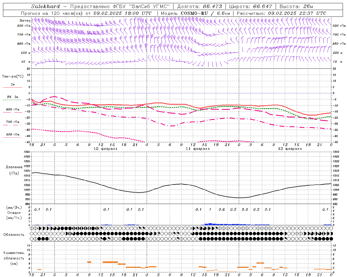Click the "0.3" precipitation value
Screen dimensions: 347x277
pyautogui.click(x=245, y=209)
